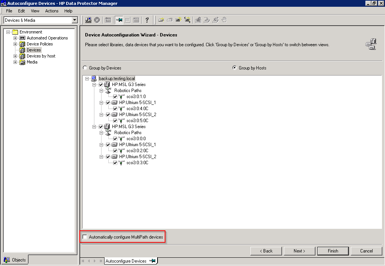385x266 pixels.
Task: Click the pushpin icon in the toolbar
Action: [119, 20]
